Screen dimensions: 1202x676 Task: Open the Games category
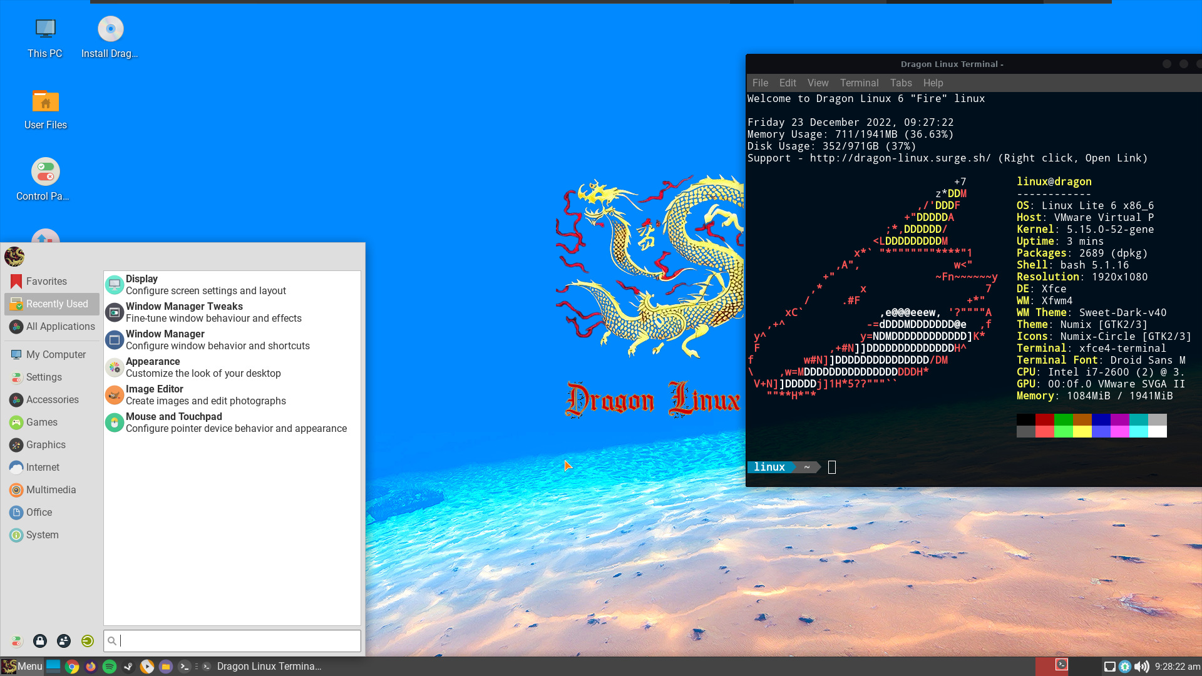(x=52, y=422)
